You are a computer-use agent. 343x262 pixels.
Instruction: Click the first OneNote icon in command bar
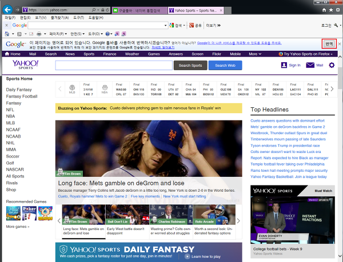pos(117,34)
